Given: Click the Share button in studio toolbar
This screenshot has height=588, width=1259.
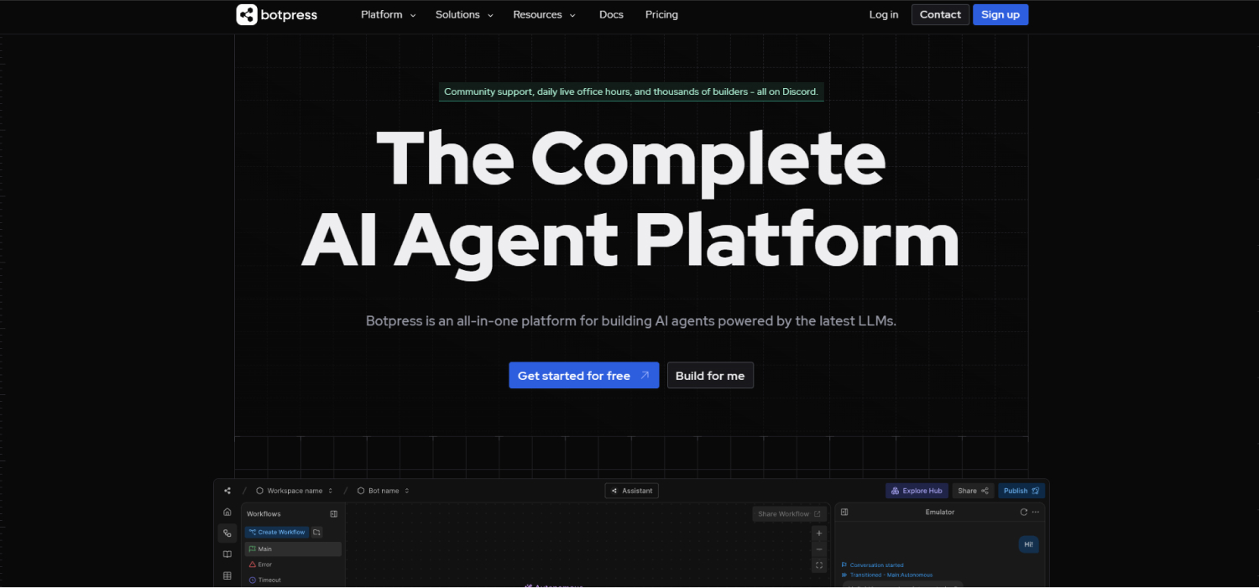Looking at the screenshot, I should click(974, 491).
